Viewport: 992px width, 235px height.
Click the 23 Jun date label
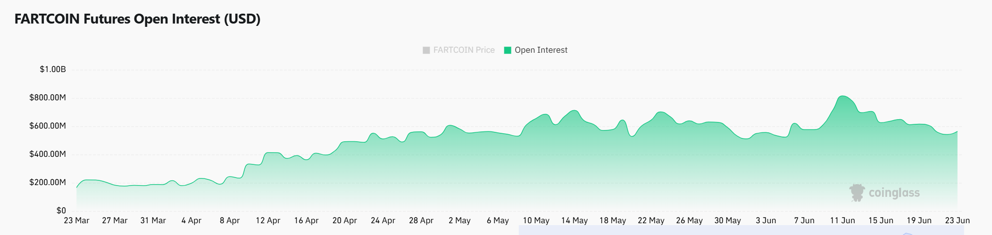click(x=957, y=220)
